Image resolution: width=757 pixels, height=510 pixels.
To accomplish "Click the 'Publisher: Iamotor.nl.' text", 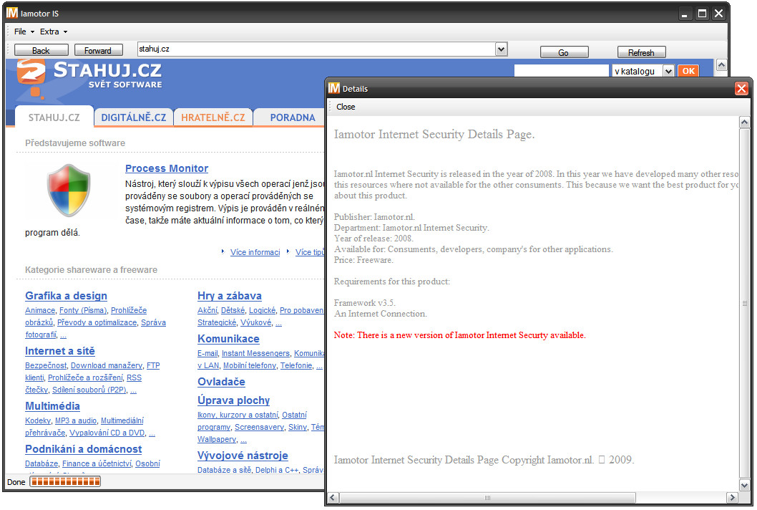I will 374,216.
